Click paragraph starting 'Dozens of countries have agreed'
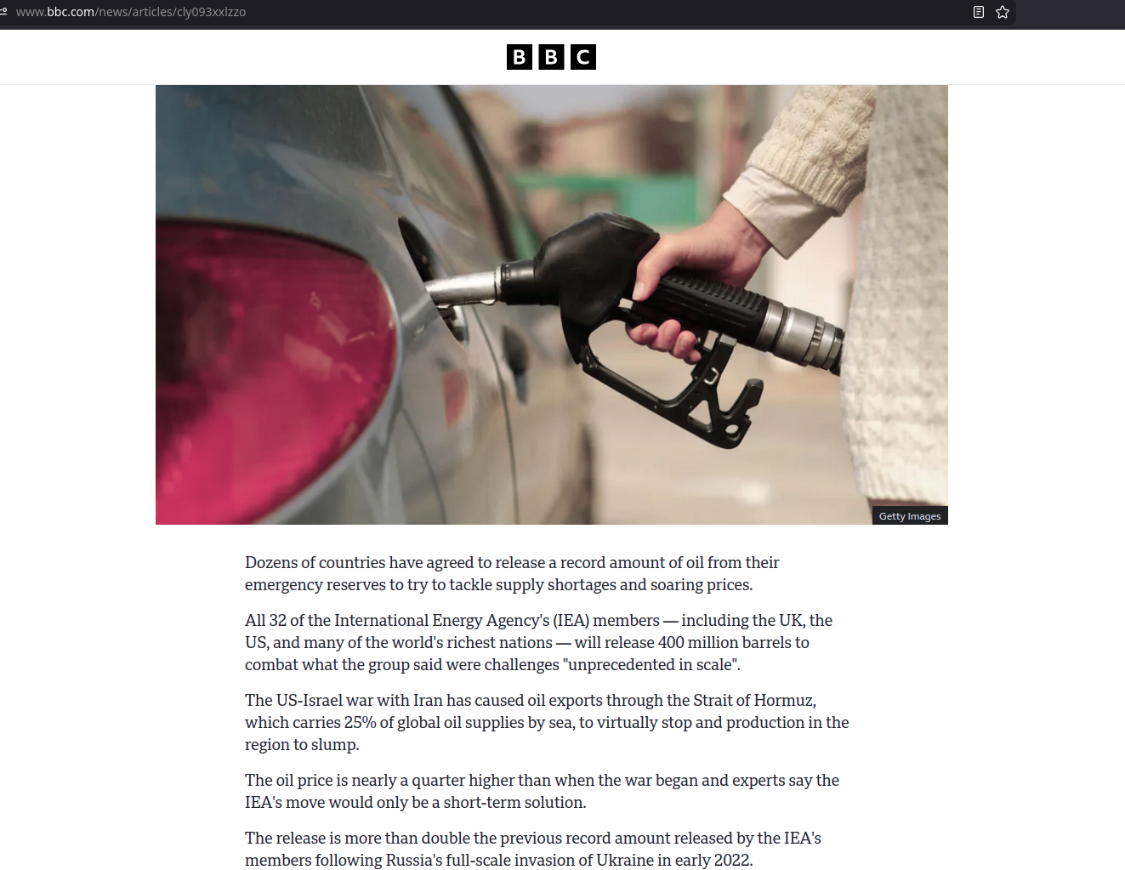This screenshot has height=870, width=1125. pyautogui.click(x=512, y=573)
